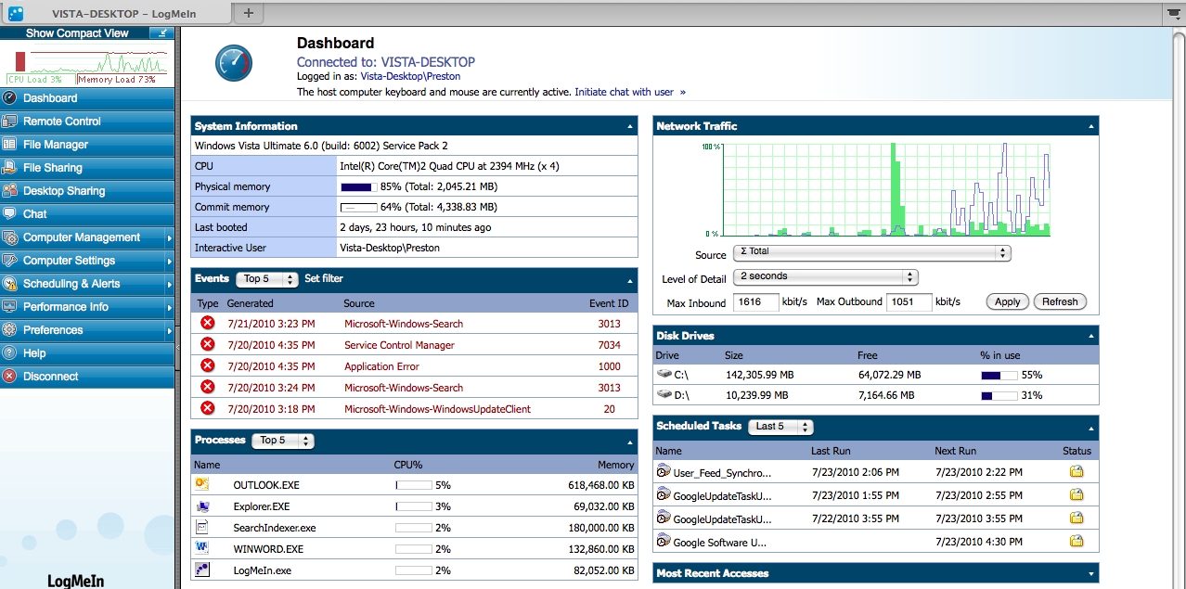The width and height of the screenshot is (1186, 589).
Task: Click the Service Control Manager event source
Action: [x=399, y=345]
